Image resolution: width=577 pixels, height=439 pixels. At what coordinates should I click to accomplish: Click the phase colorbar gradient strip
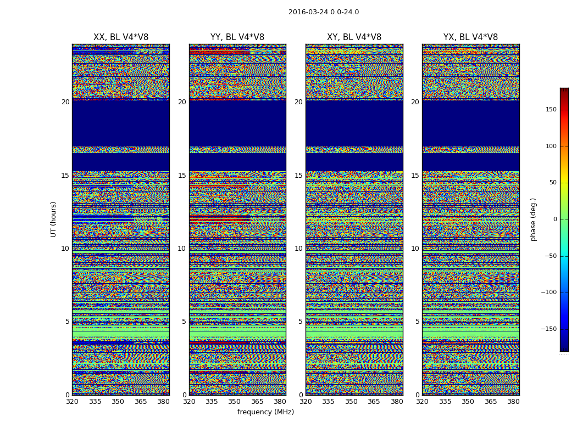pos(564,219)
